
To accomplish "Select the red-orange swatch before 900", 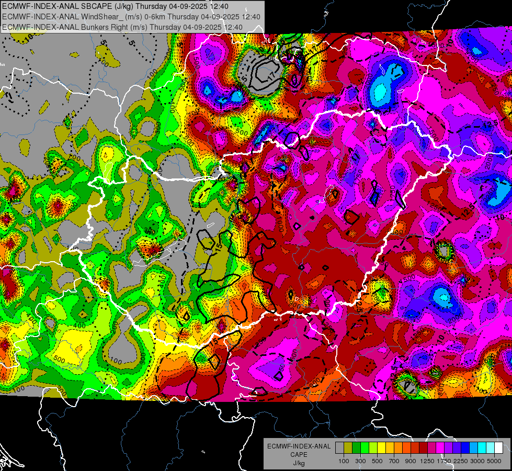I will (x=406, y=448).
